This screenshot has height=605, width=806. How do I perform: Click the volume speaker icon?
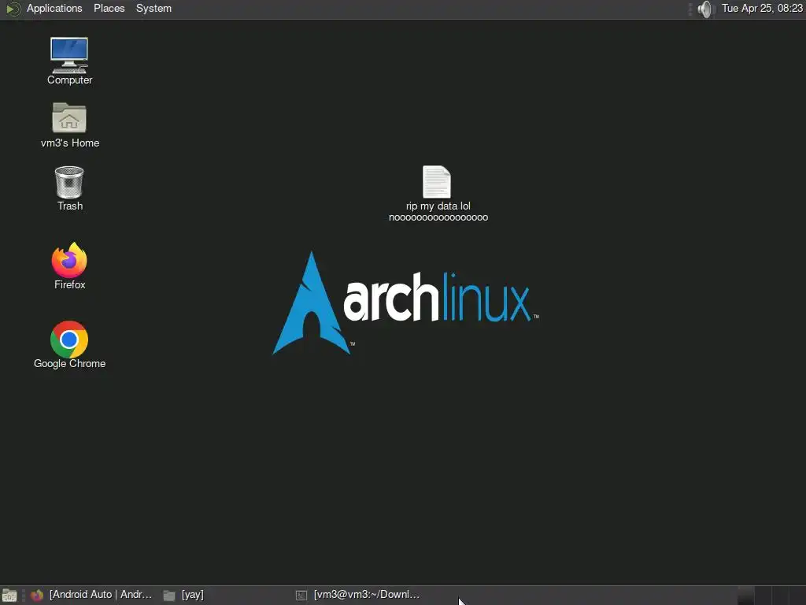pyautogui.click(x=706, y=9)
